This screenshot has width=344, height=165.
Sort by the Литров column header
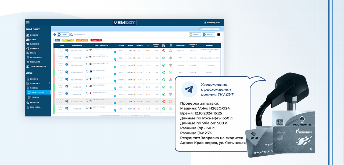click(121, 45)
